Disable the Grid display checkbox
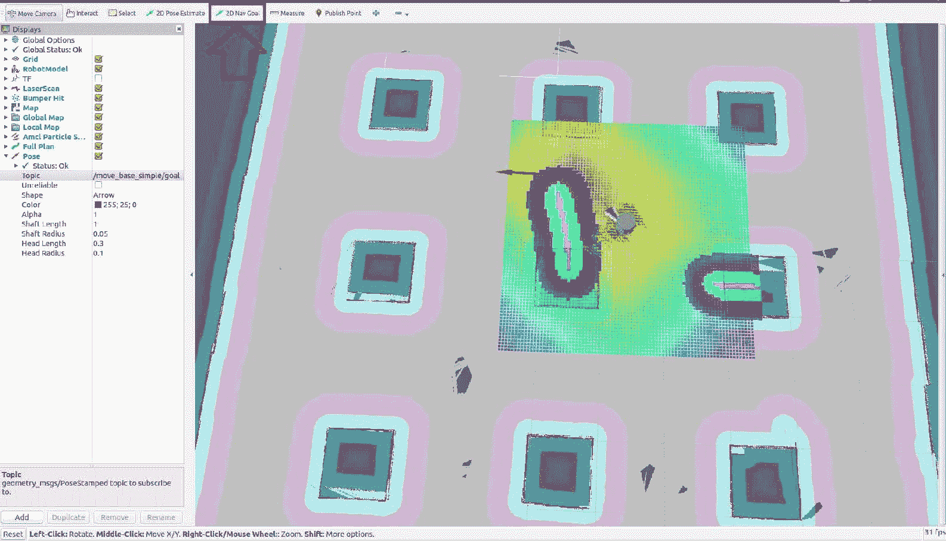The image size is (946, 541). tap(98, 59)
